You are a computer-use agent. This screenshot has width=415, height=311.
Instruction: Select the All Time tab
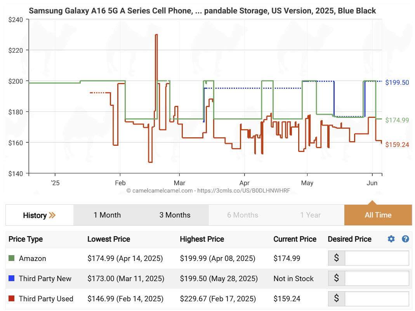click(x=378, y=215)
